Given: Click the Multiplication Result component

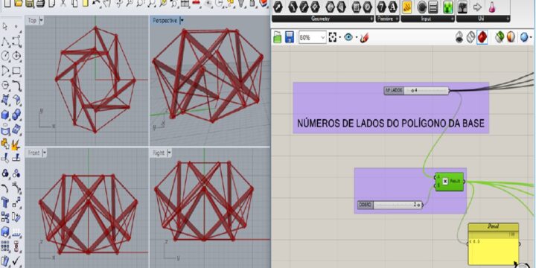Looking at the screenshot, I should (449, 182).
